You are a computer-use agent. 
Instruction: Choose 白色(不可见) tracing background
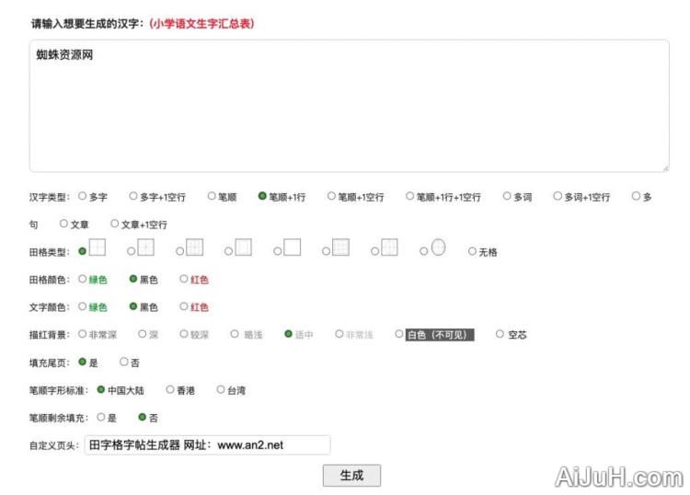click(399, 335)
